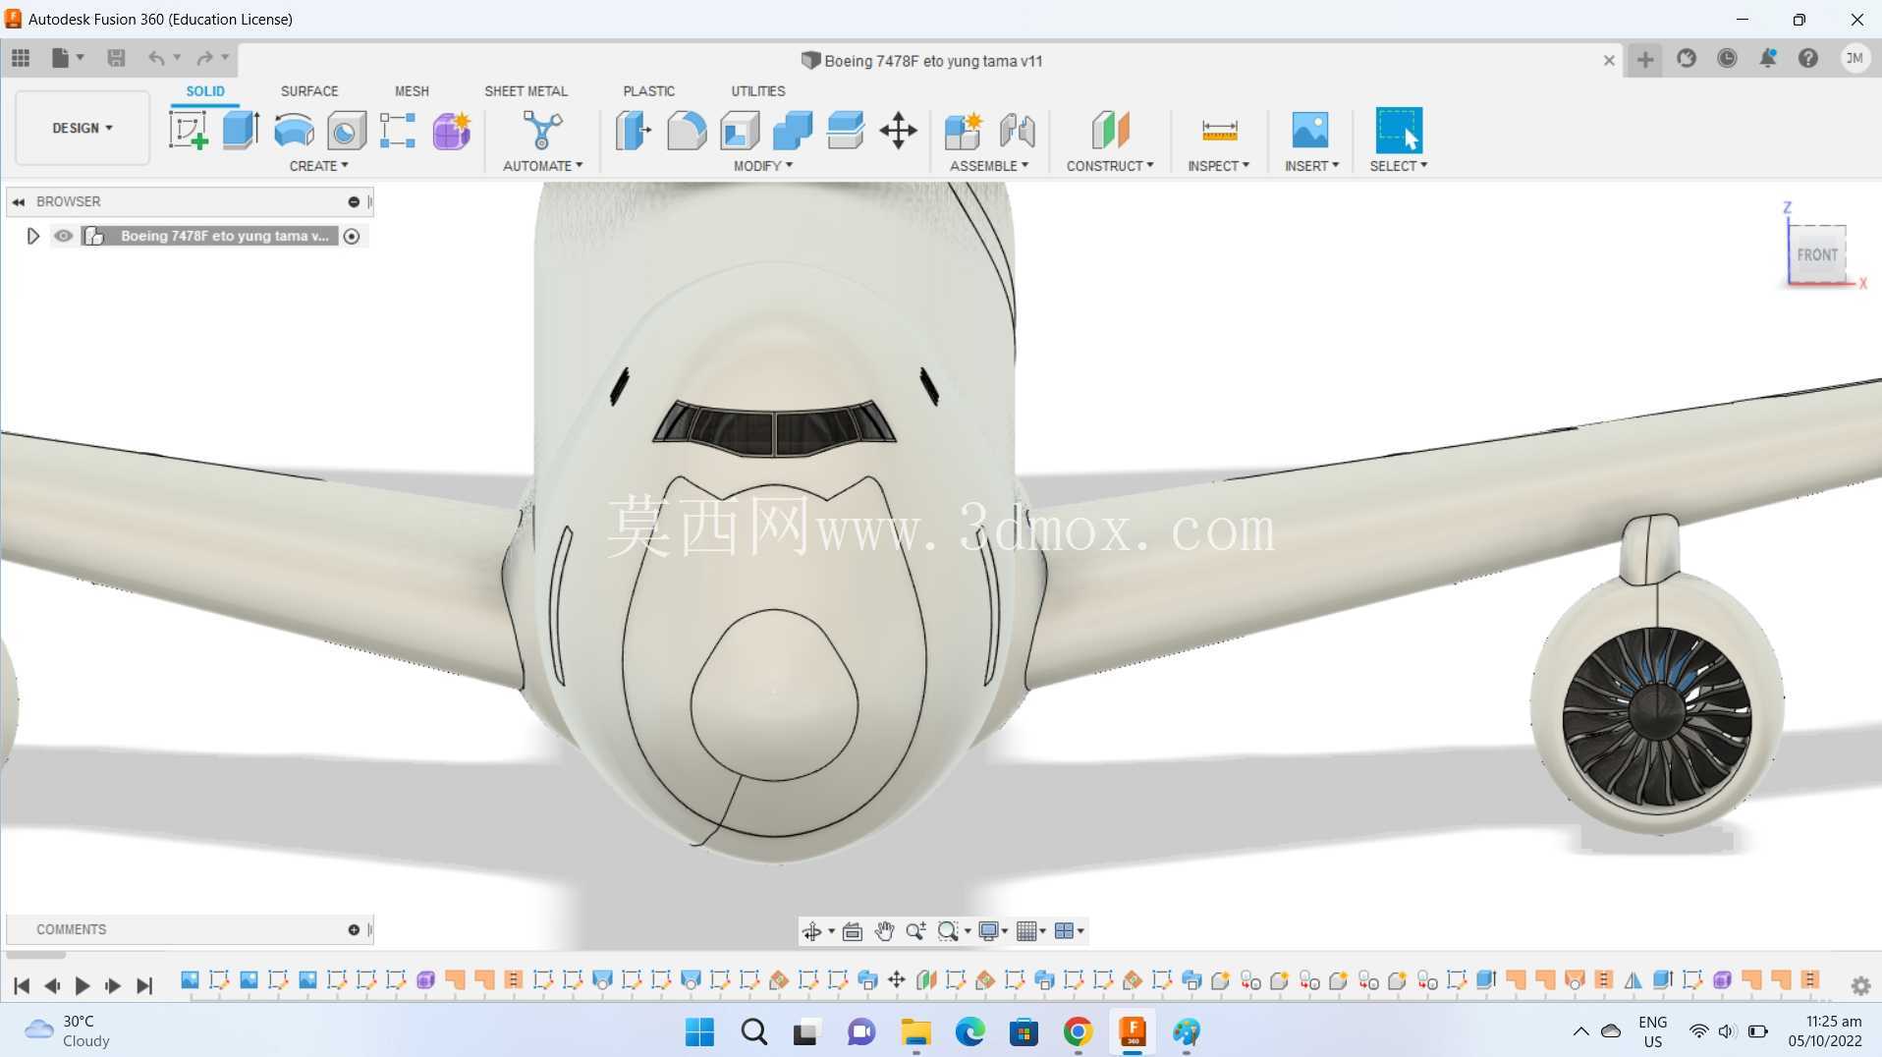Expand the Boeing 7478F browser tree node

32,236
